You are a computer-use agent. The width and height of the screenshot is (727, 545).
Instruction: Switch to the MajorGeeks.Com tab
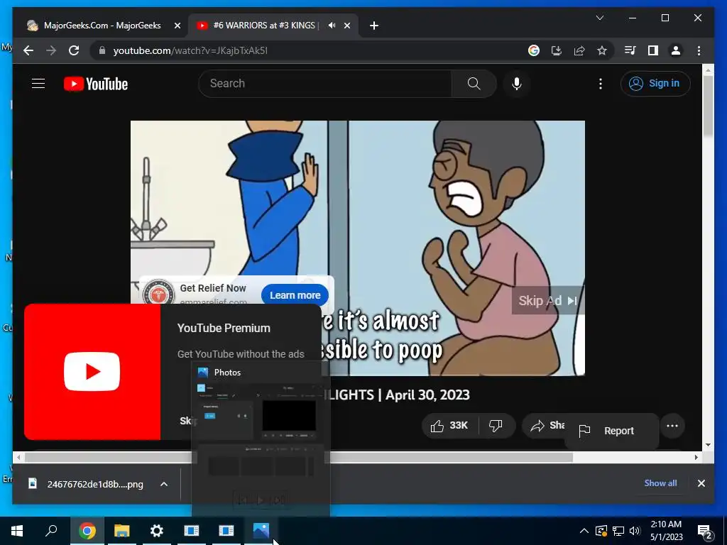(x=102, y=26)
